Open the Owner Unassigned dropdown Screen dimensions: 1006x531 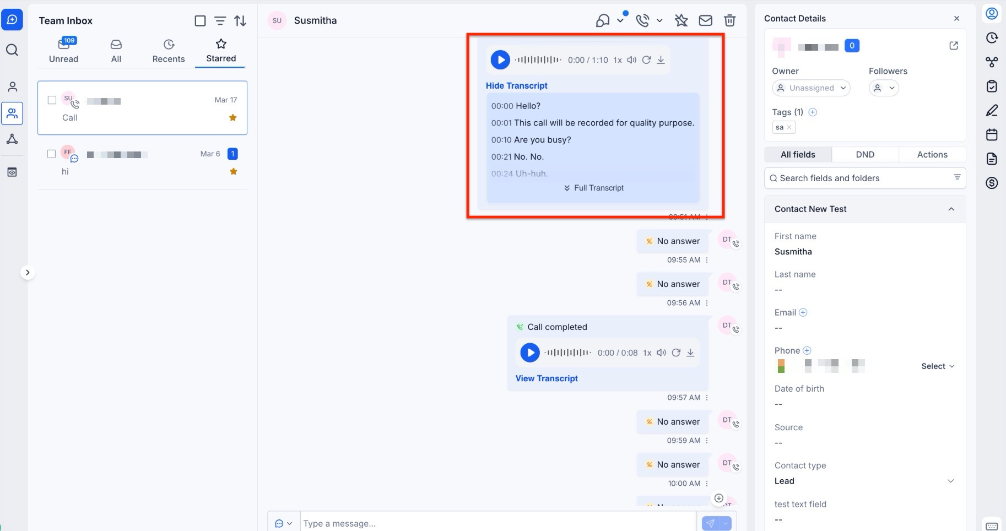click(811, 88)
